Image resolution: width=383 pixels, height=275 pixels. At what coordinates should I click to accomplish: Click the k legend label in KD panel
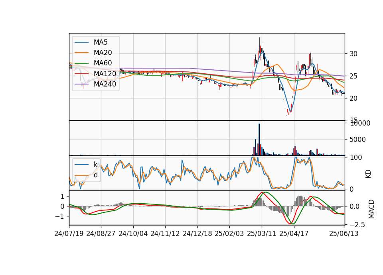click(x=95, y=164)
